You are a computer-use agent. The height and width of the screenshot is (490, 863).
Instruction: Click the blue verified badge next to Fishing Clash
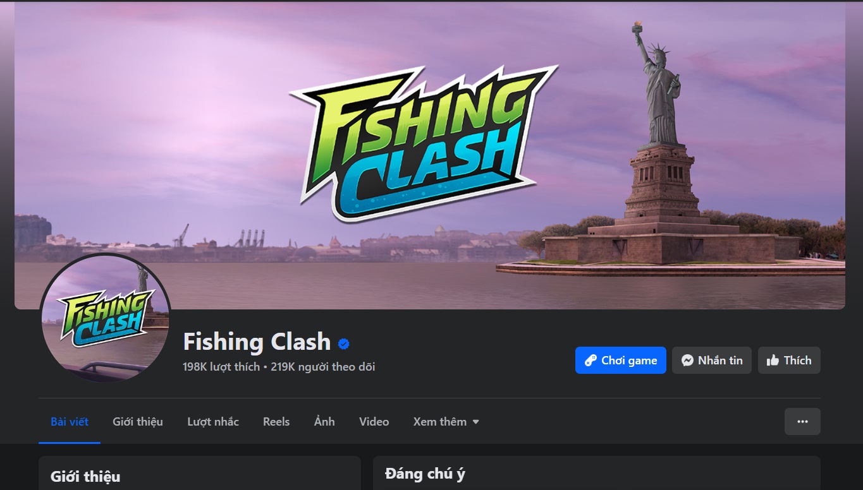344,344
